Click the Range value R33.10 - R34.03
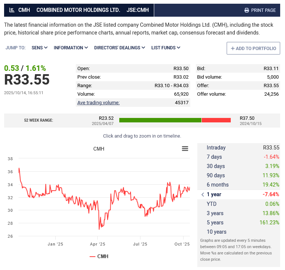This screenshot has width=285, height=270. [x=171, y=85]
